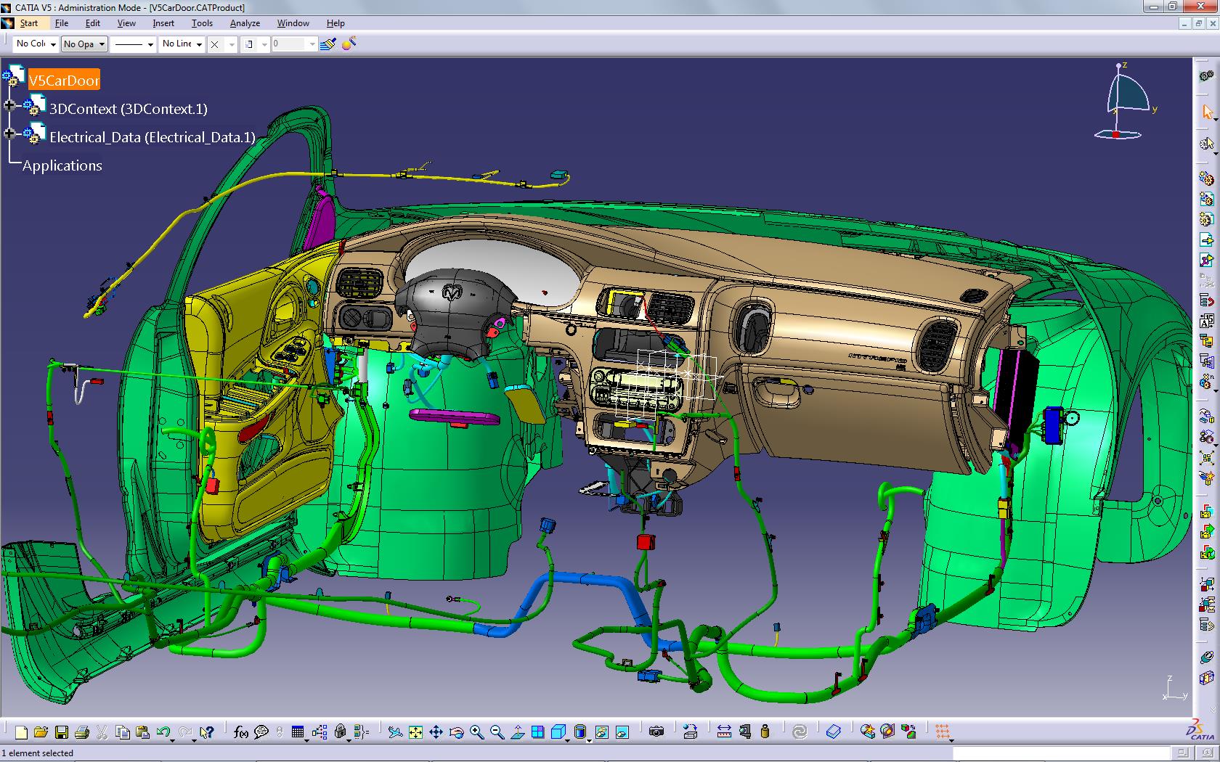Click the Save document button
The image size is (1220, 762).
62,732
